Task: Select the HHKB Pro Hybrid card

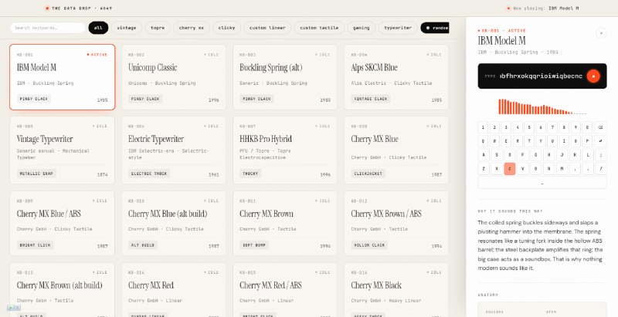Action: click(285, 150)
